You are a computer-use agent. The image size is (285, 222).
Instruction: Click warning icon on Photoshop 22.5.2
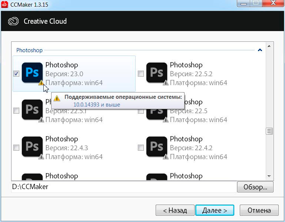166,83
